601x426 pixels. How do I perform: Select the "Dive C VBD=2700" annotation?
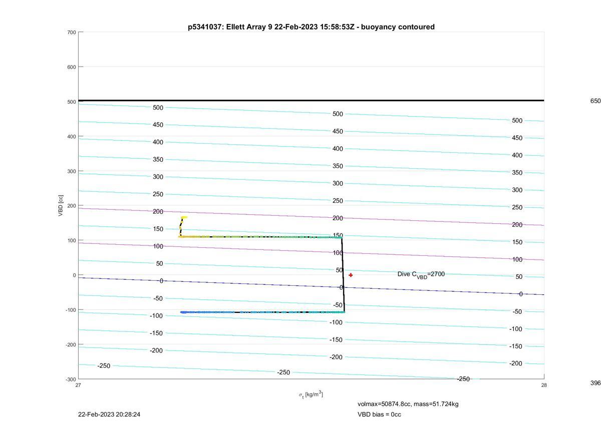coord(421,274)
